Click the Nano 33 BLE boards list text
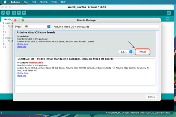Screen dimensions: 176x117 tap(56, 41)
